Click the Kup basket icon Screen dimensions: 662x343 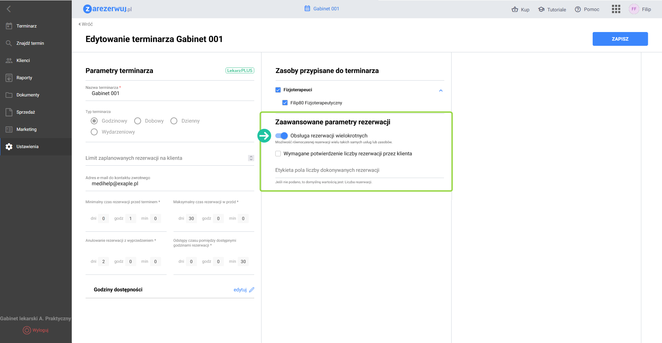pyautogui.click(x=515, y=9)
